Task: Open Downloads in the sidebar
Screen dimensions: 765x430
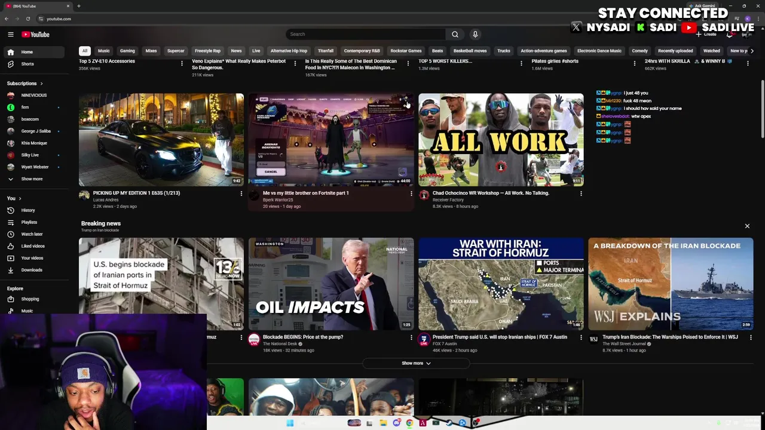Action: pos(33,270)
